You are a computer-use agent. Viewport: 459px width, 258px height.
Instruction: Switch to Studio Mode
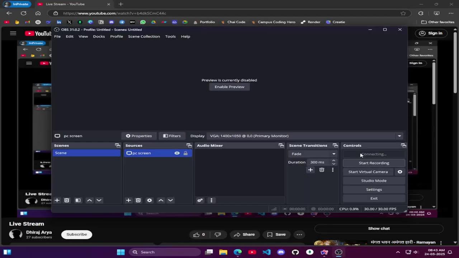(374, 181)
